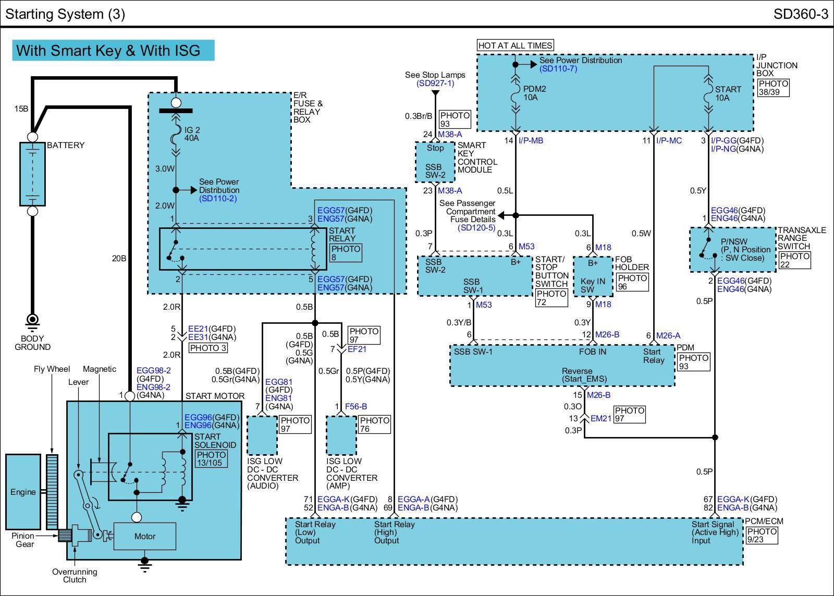Open the SD120-5 fuse details link
Screen dimensions: 834x596
tap(476, 228)
